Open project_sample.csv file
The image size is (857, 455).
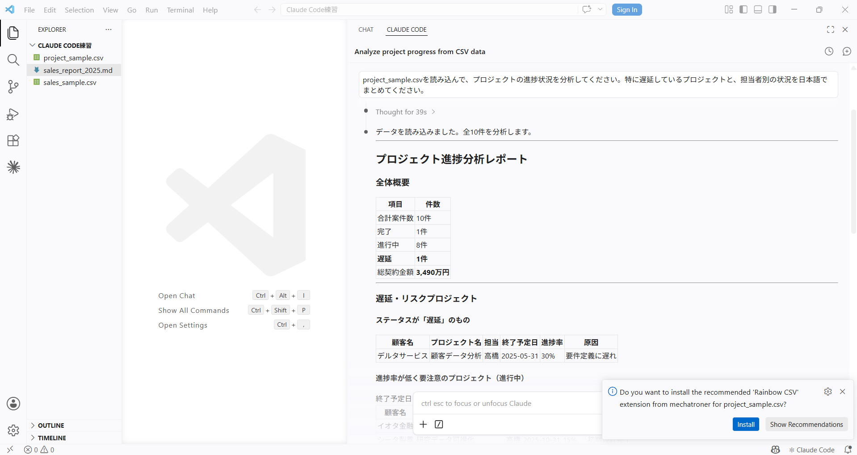[x=74, y=58]
